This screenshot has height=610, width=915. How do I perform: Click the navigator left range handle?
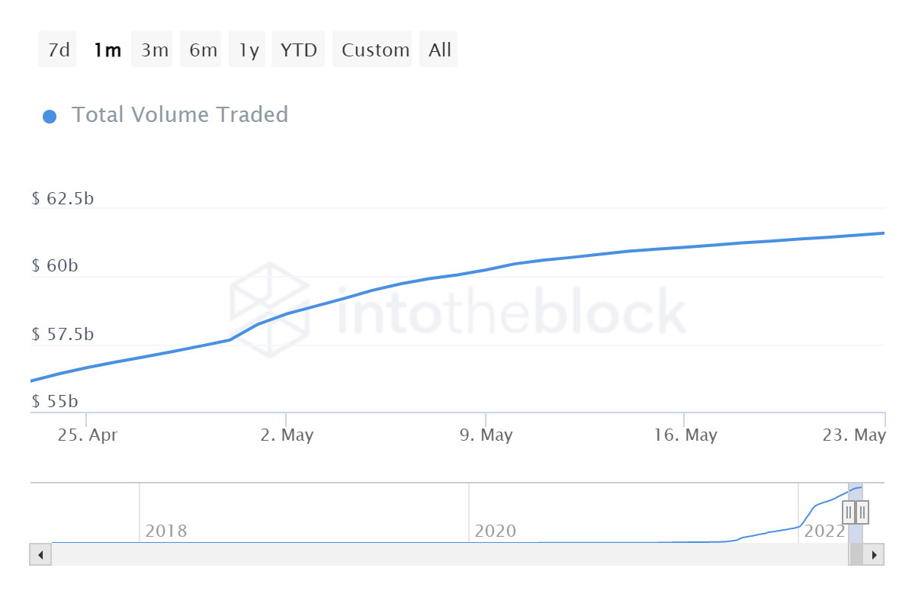849,512
